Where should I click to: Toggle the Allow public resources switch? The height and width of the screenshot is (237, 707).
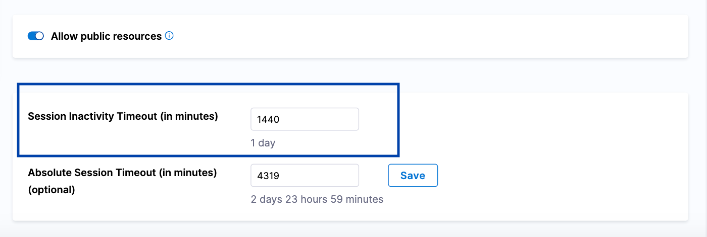36,36
